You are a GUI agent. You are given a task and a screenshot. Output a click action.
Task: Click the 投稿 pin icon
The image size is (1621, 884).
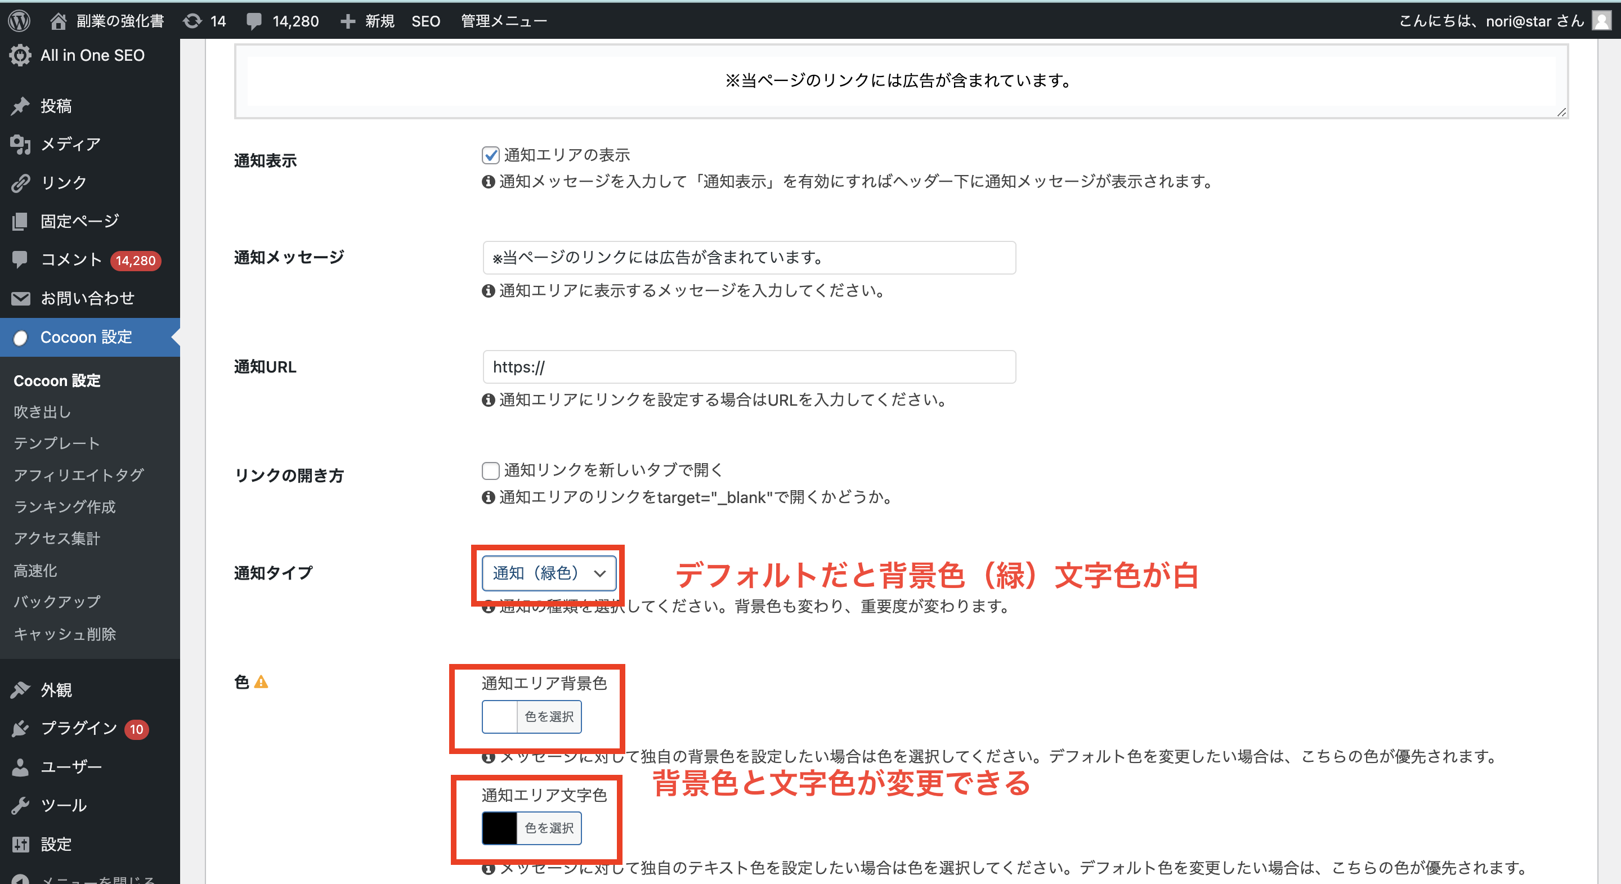20,106
